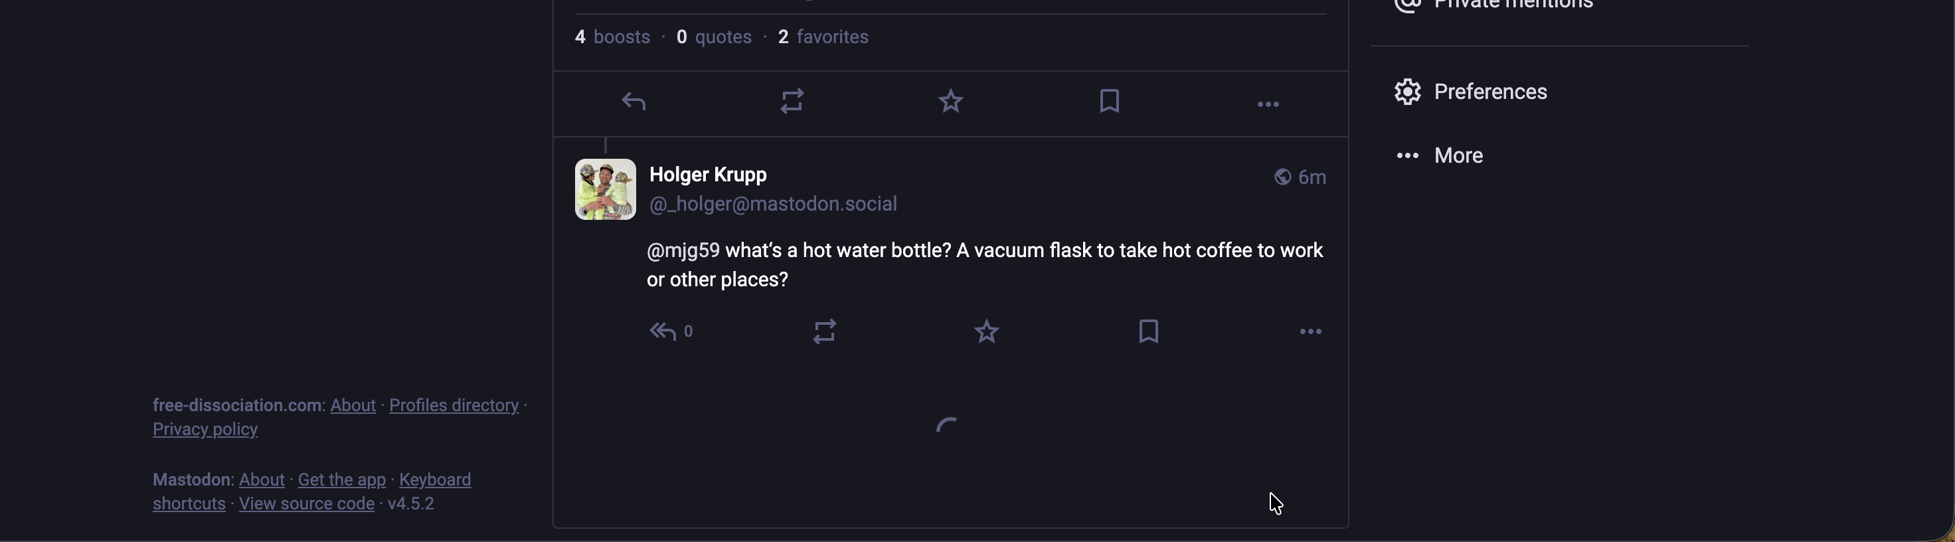View the 2 favorites list
Screen dimensions: 1955x542
(823, 37)
